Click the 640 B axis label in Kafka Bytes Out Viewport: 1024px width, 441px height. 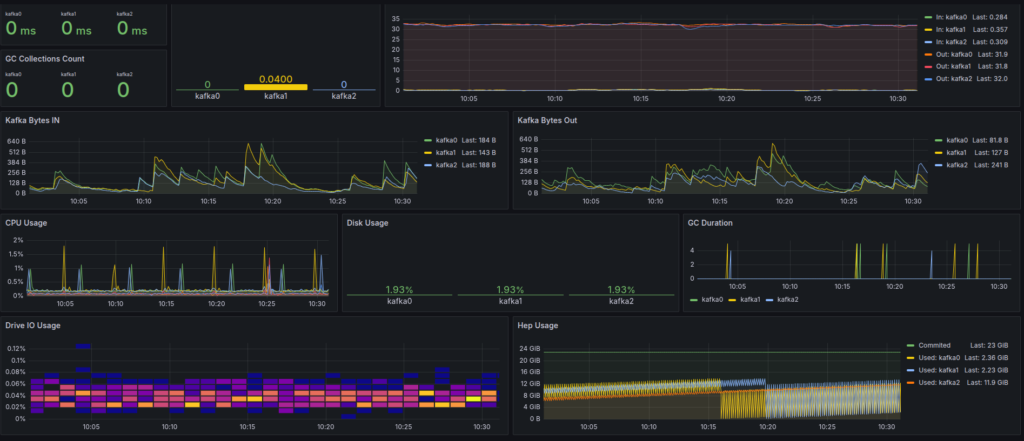tap(528, 139)
